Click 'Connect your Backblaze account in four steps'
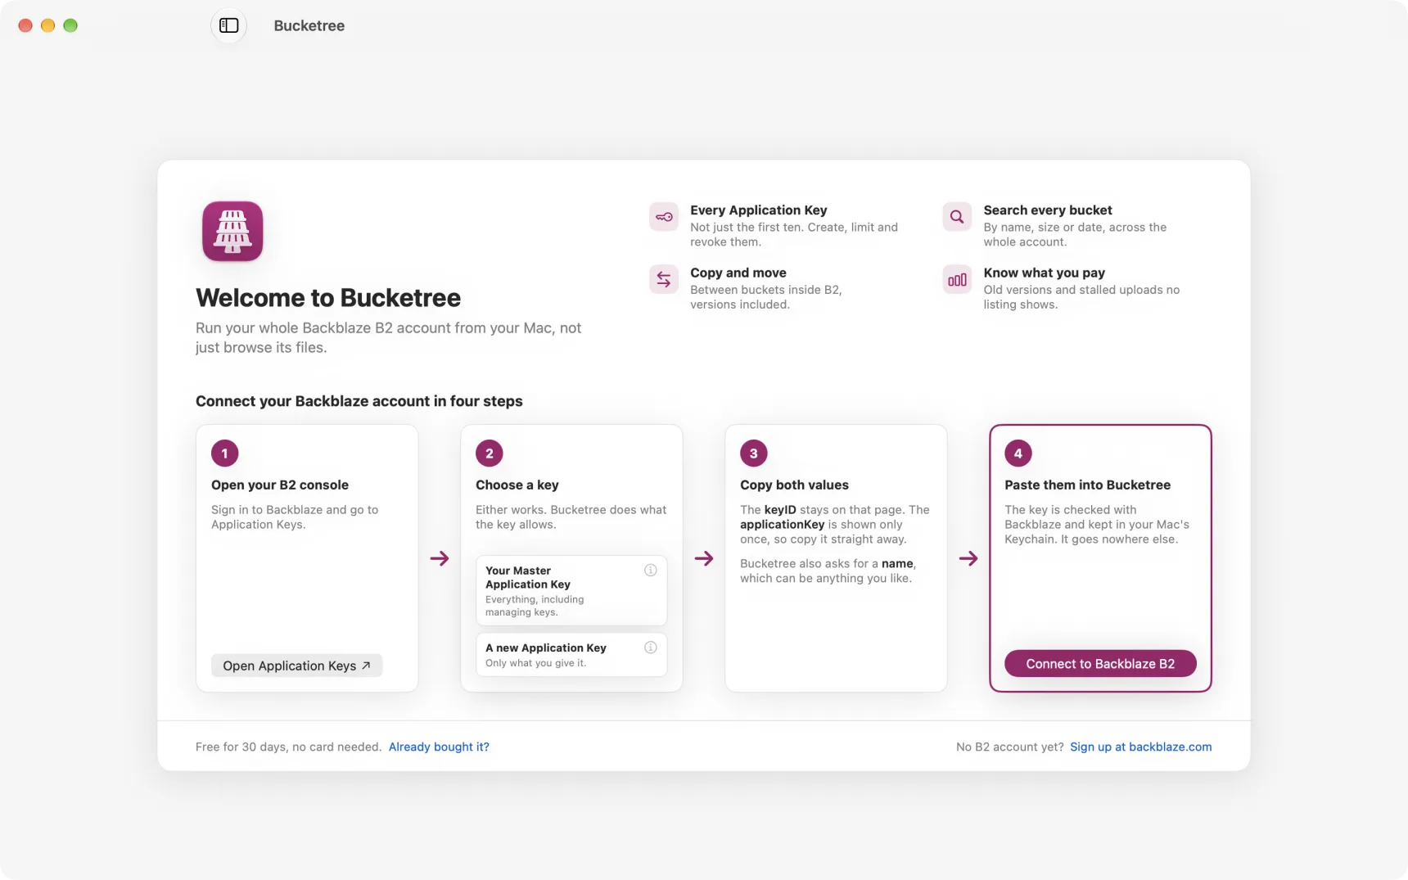Viewport: 1408px width, 880px height. [359, 401]
